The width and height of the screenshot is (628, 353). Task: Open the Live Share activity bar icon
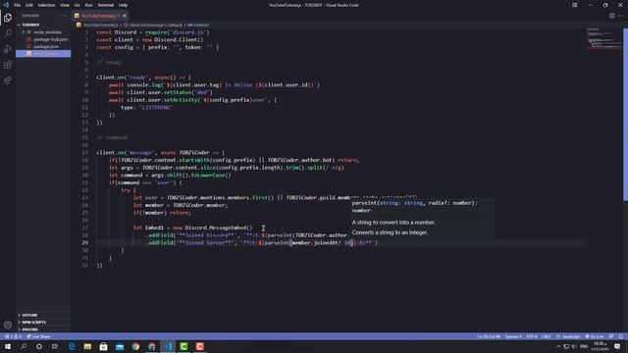tap(8, 80)
